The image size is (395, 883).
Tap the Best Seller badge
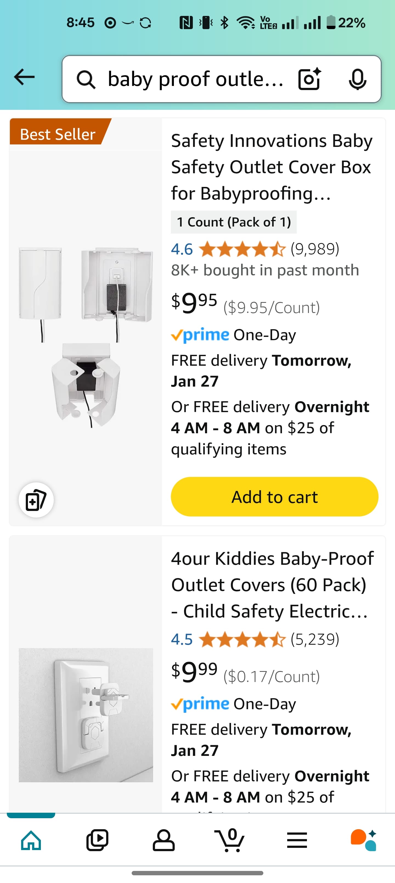tap(58, 134)
